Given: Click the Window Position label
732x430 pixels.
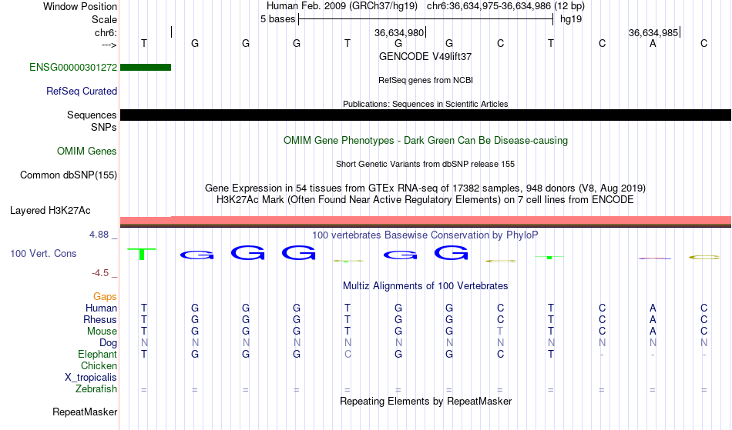Looking at the screenshot, I should coord(80,6).
